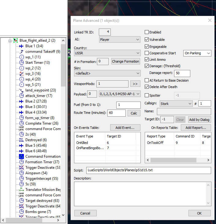Click Add by Dialog button

coord(199,120)
